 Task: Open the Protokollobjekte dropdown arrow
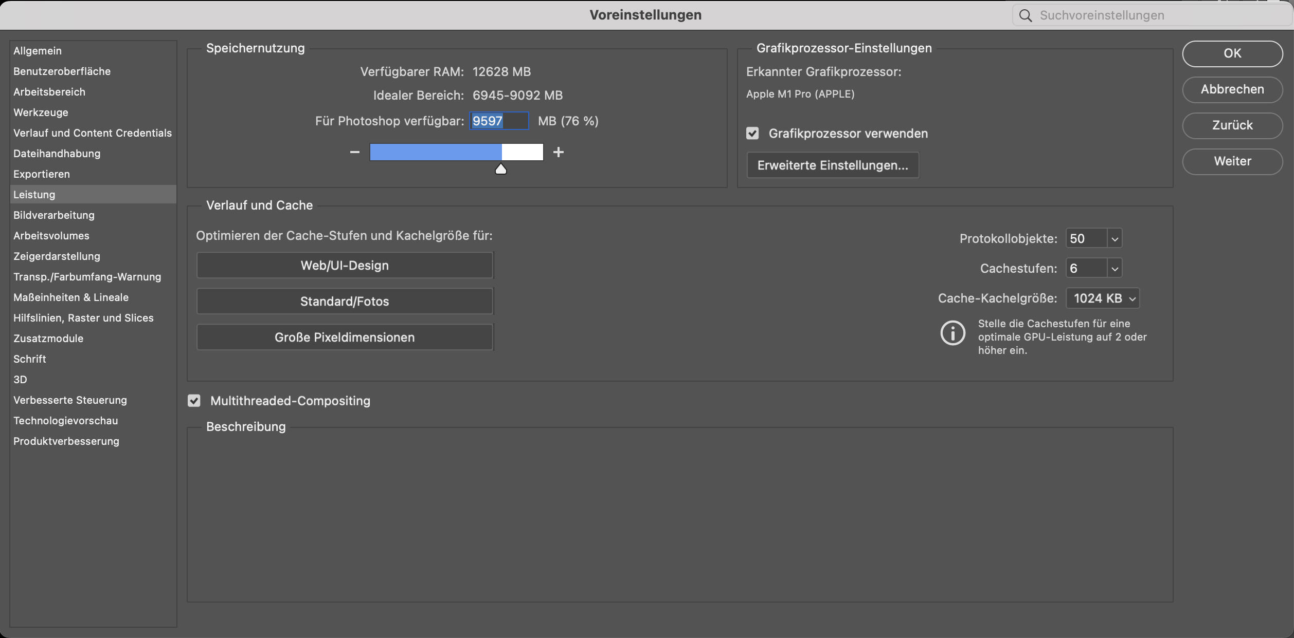[1115, 238]
